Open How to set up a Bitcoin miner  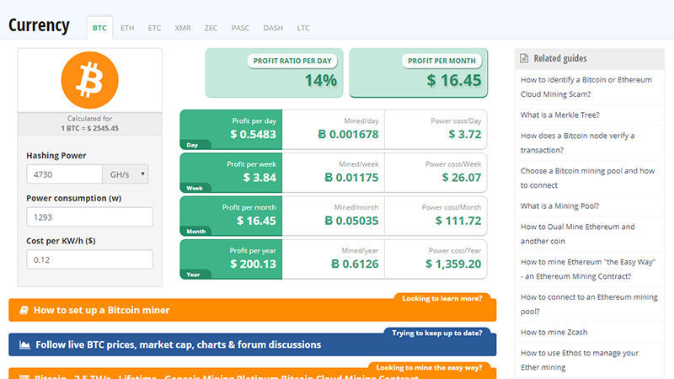[x=101, y=310]
